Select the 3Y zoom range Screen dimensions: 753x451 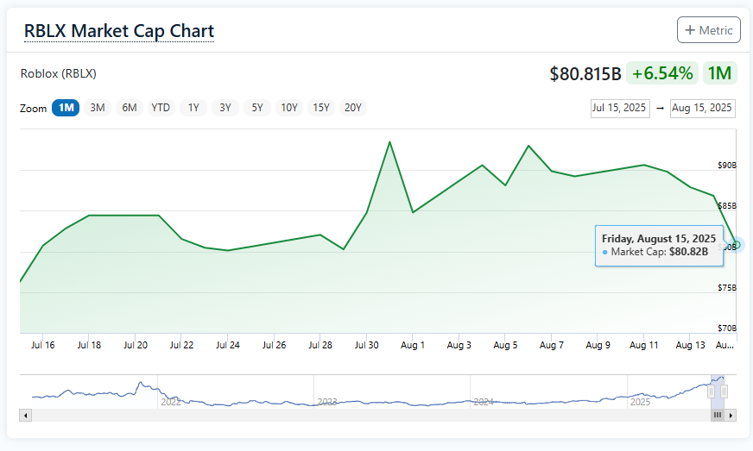225,108
